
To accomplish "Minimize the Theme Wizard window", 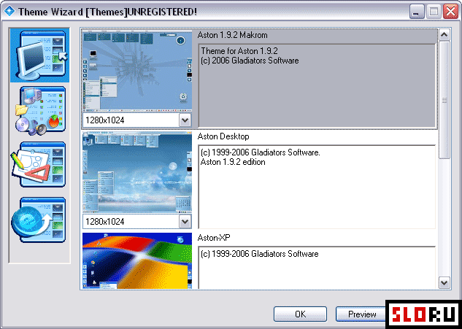I will [x=417, y=12].
